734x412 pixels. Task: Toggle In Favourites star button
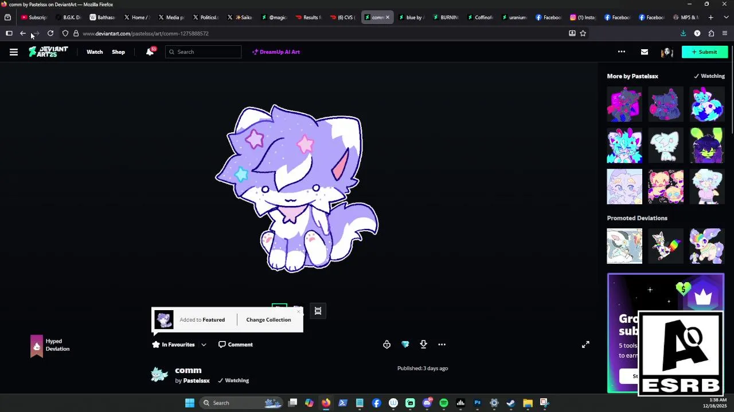(x=174, y=344)
